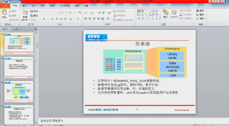Open the File (文件) tab
The width and height of the screenshot is (229, 126).
click(5, 6)
